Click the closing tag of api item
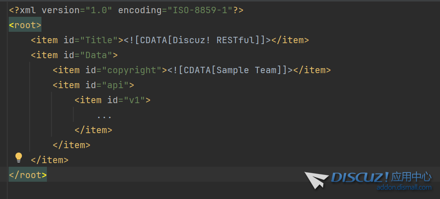440x199 pixels. pyautogui.click(x=72, y=145)
